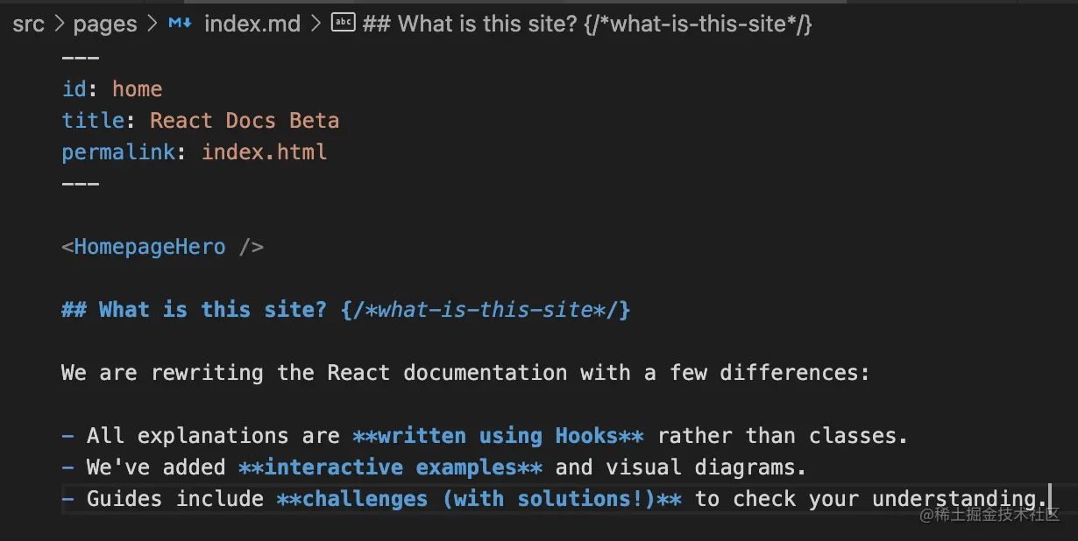This screenshot has height=541, width=1078.
Task: Click the index.html permalink value
Action: tap(265, 152)
